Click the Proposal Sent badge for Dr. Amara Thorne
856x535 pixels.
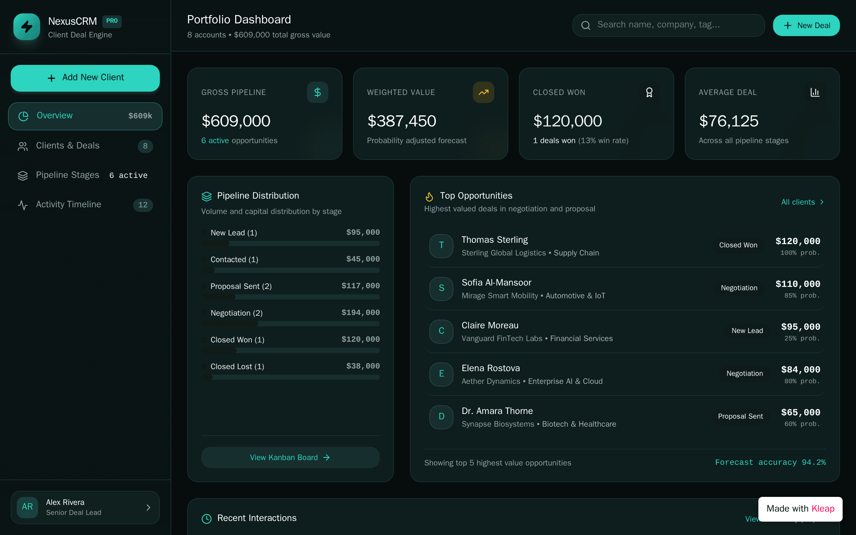pos(740,417)
